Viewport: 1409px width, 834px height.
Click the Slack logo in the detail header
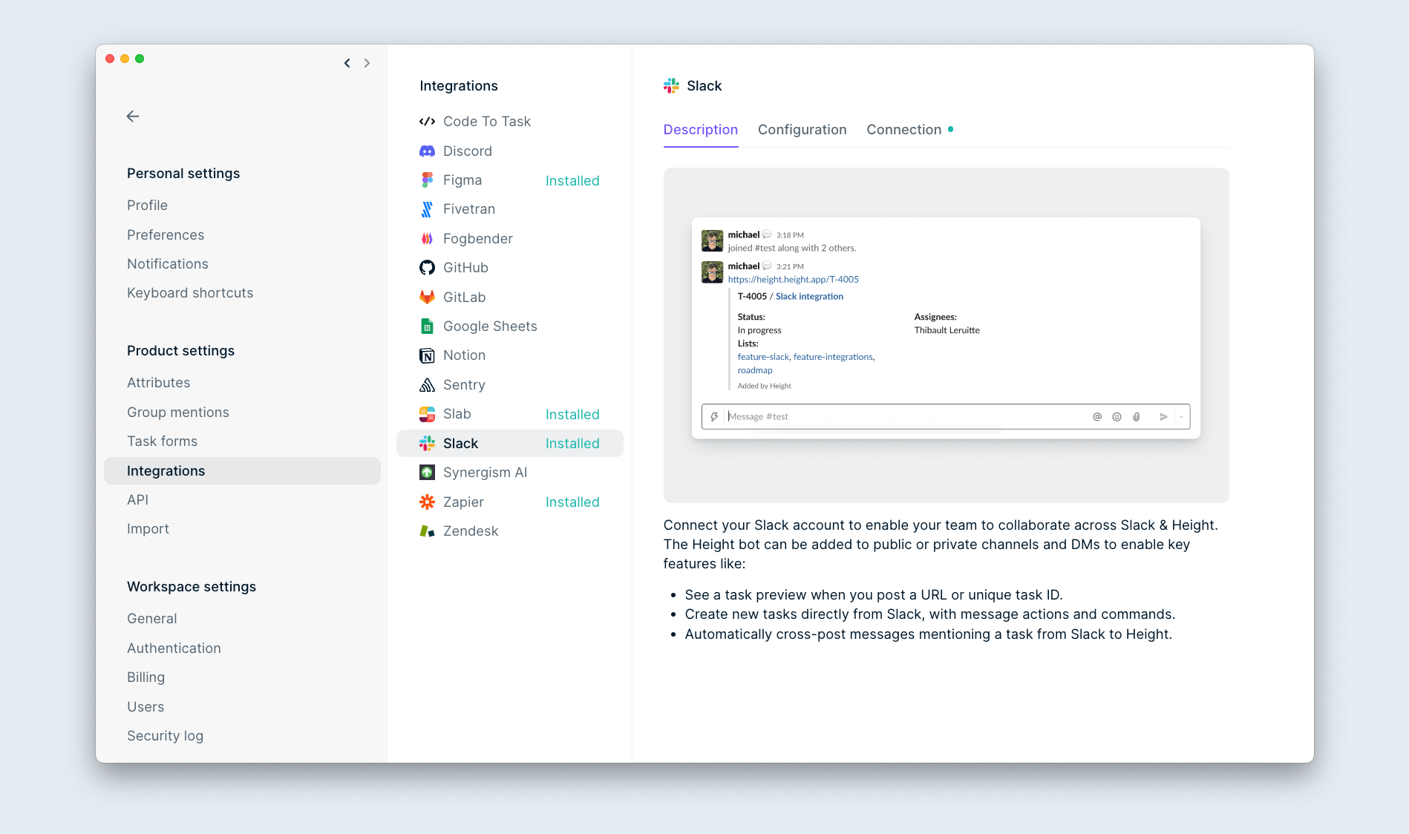pos(672,86)
